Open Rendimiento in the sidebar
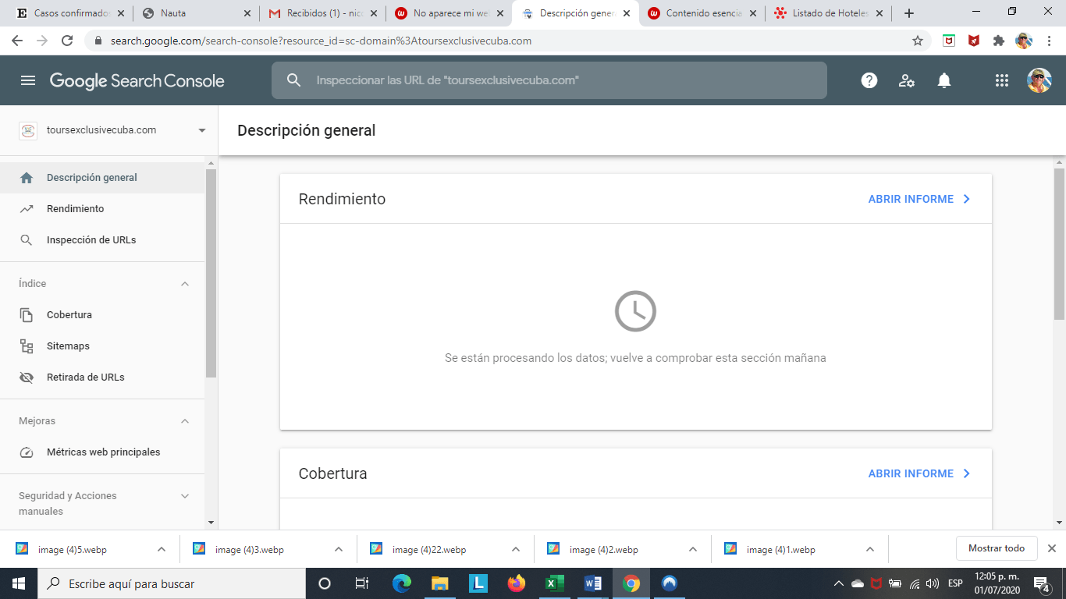1066x599 pixels. (x=102, y=209)
